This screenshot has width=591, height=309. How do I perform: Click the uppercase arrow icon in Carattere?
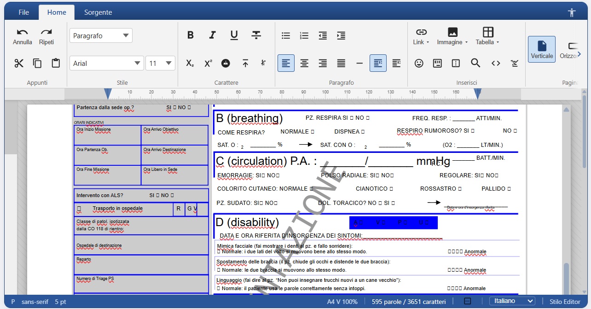pos(245,63)
